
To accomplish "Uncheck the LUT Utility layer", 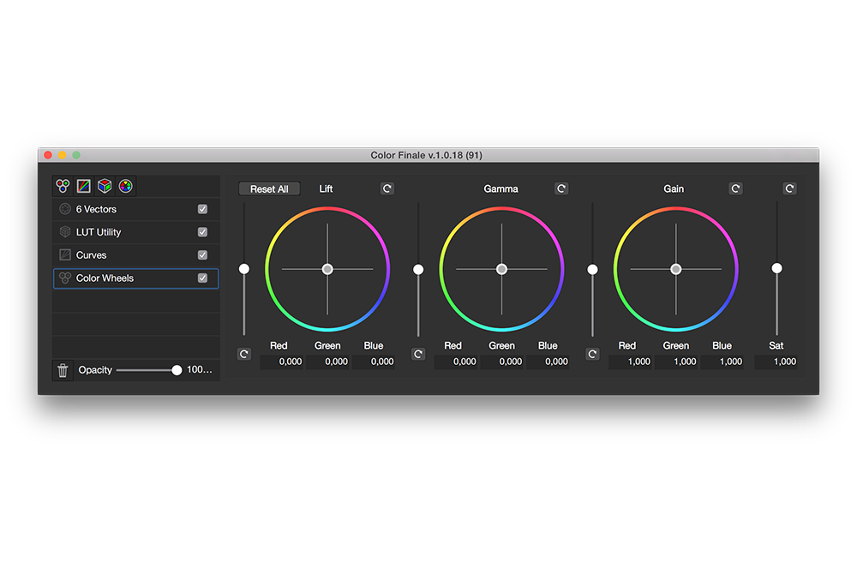I will [x=202, y=232].
